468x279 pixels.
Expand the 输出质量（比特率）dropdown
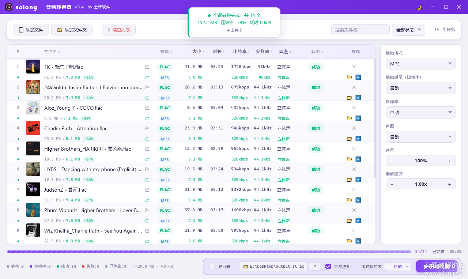click(x=421, y=88)
